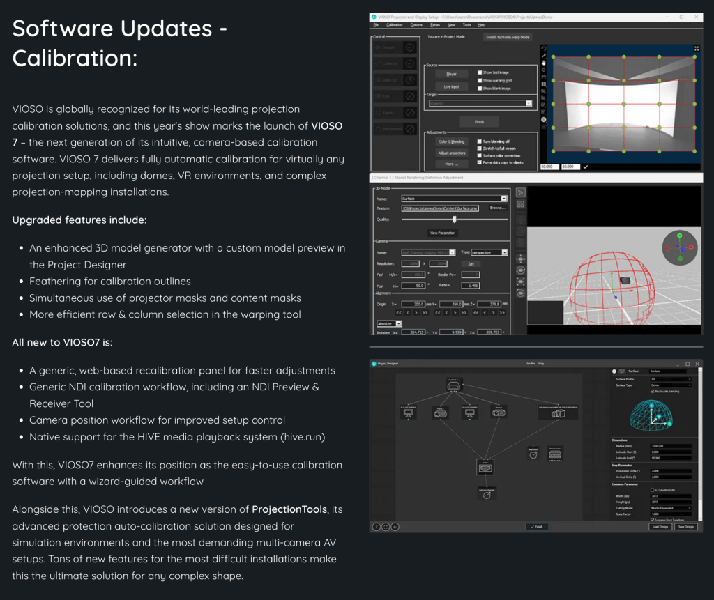Open the Calibration menu
Screen dimensions: 714x600
click(394, 24)
